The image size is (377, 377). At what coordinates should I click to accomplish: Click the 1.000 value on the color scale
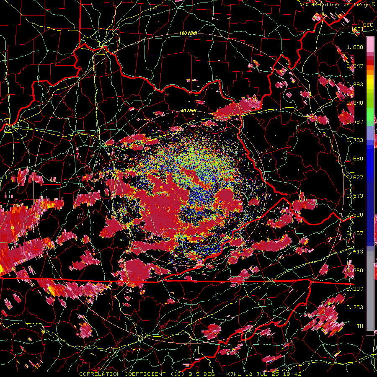pos(355,47)
